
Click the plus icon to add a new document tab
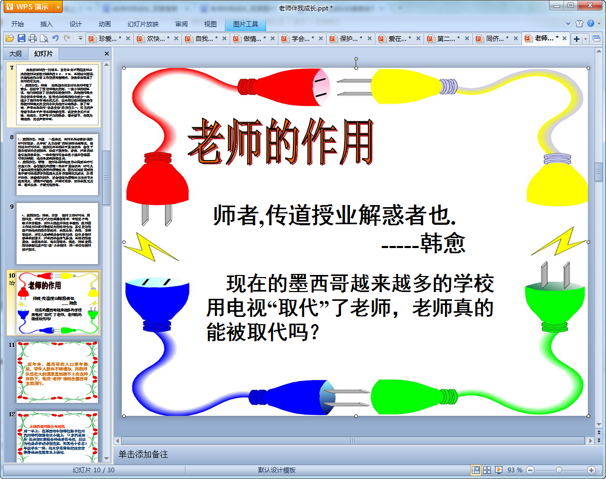pyautogui.click(x=576, y=39)
